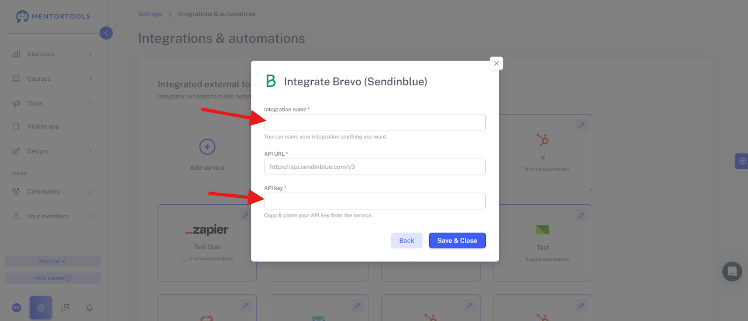Screen dimensions: 748x321
Task: Open Statistics in the sidebar
Action: click(x=41, y=54)
